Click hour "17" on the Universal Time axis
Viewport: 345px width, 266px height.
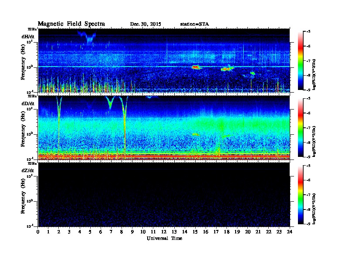216,232
